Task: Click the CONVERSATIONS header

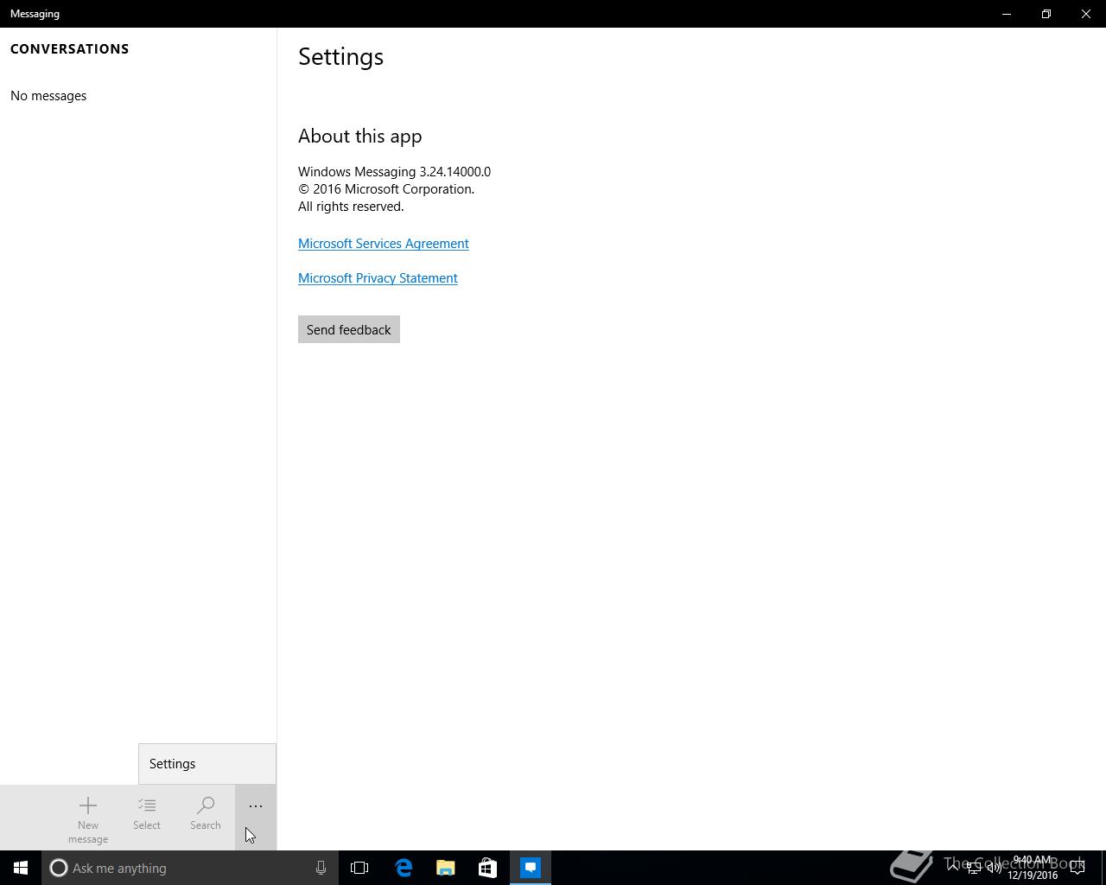Action: point(70,49)
